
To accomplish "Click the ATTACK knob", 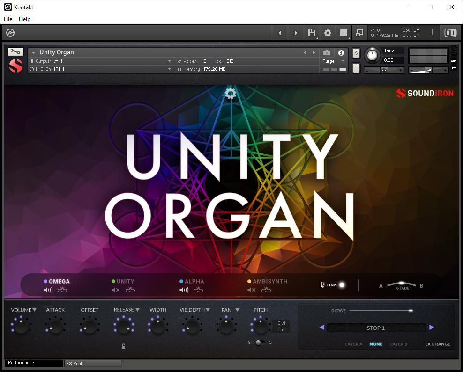I will pos(55,326).
